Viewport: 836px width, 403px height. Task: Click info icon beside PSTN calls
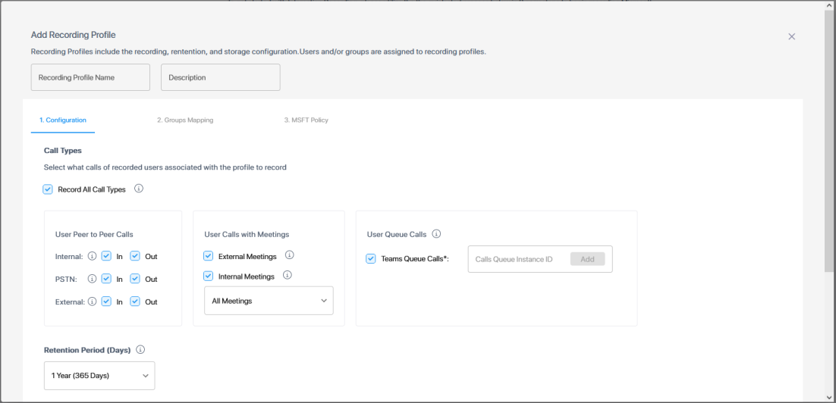pyautogui.click(x=92, y=279)
